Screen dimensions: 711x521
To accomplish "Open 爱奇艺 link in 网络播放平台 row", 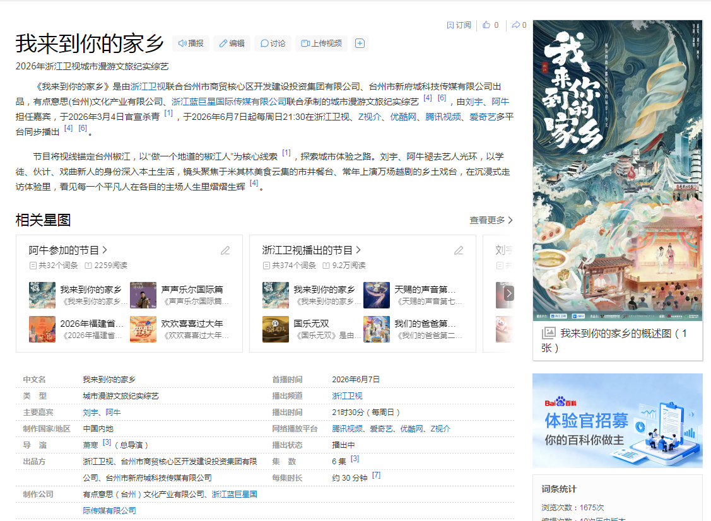I will (x=381, y=429).
